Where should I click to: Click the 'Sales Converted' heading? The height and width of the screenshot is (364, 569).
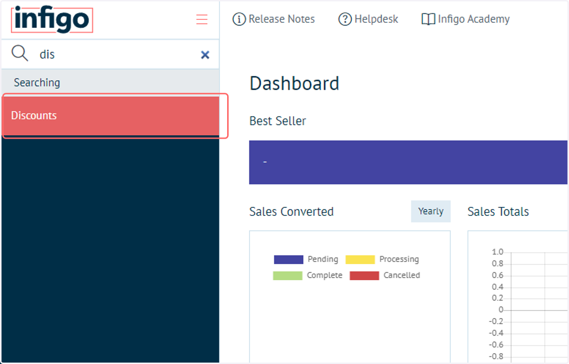(x=292, y=212)
